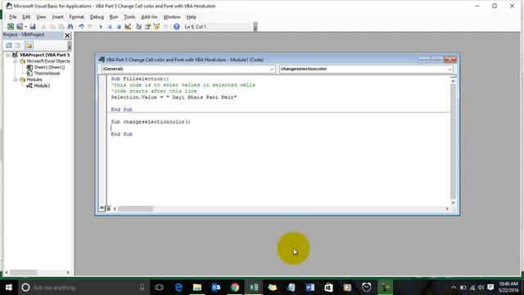Click the Insert UserForm toolbar icon
Image resolution: width=524 pixels, height=295 pixels.
(20, 26)
